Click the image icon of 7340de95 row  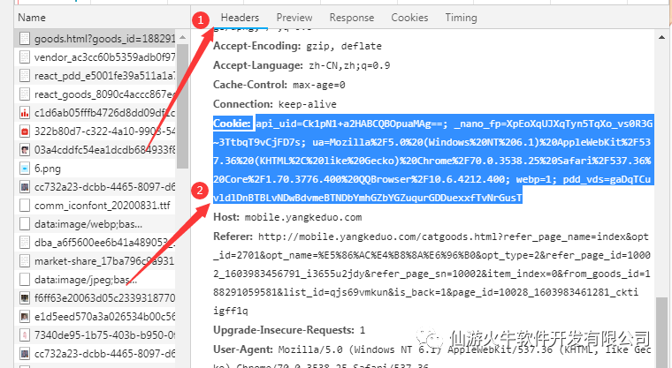tap(25, 335)
